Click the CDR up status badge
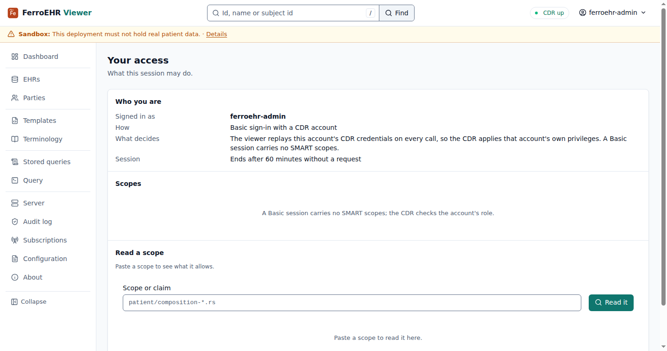Viewport: 667px width, 351px height. pyautogui.click(x=549, y=13)
